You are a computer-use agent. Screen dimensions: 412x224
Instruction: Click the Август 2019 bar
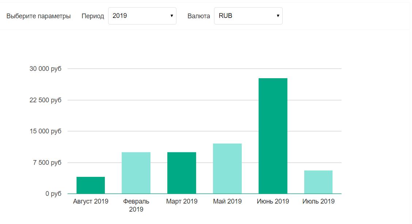(x=90, y=185)
